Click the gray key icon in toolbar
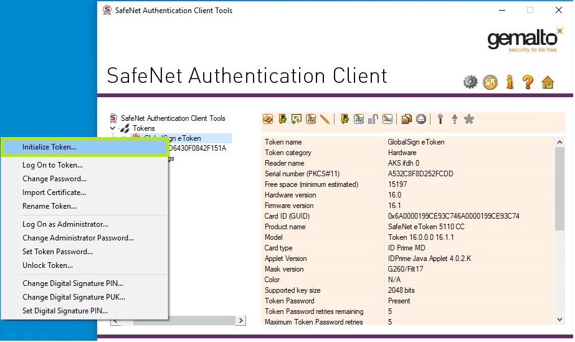Screen dimensions: 575x342 coord(440,119)
